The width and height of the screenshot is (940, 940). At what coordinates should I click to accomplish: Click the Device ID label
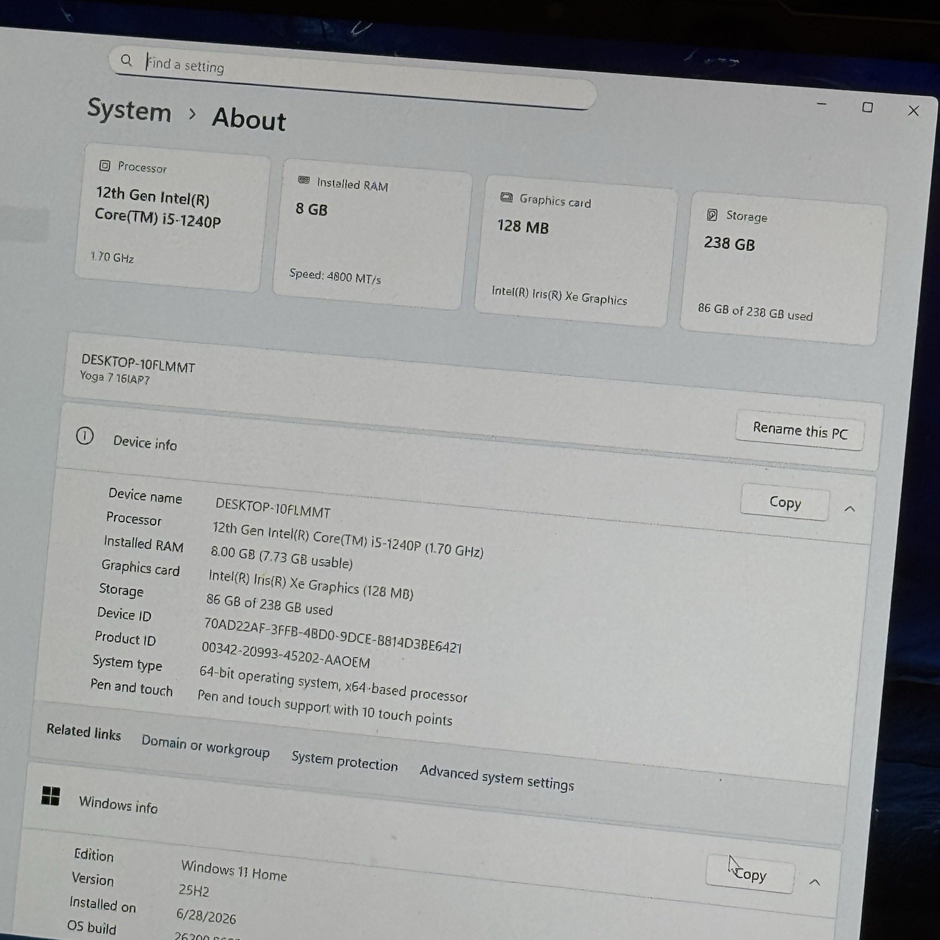124,614
